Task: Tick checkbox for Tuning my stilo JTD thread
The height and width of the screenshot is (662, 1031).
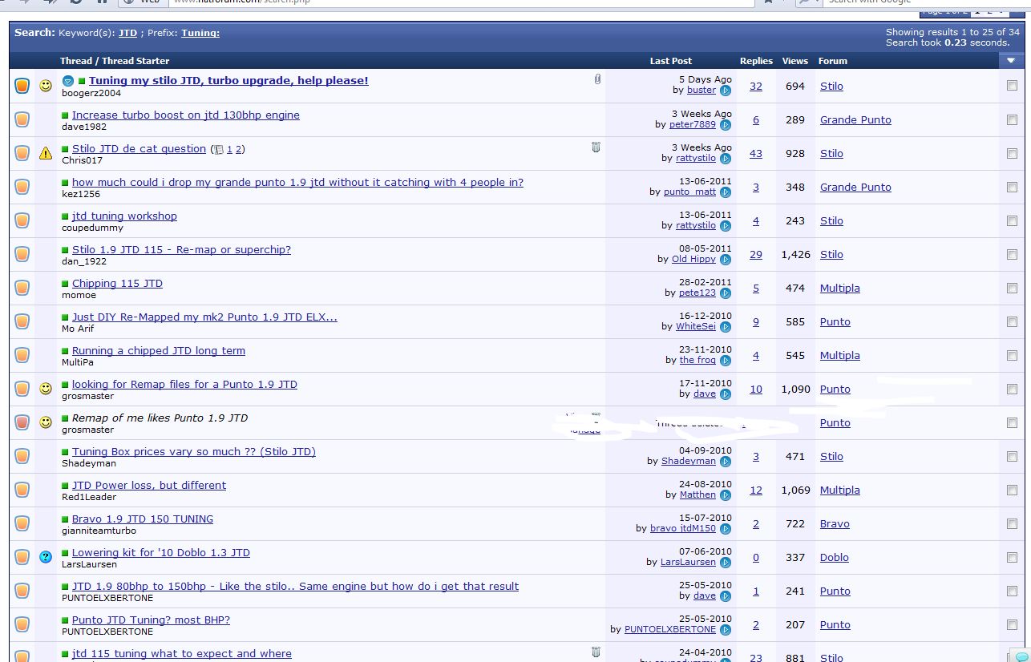Action: click(x=1012, y=86)
